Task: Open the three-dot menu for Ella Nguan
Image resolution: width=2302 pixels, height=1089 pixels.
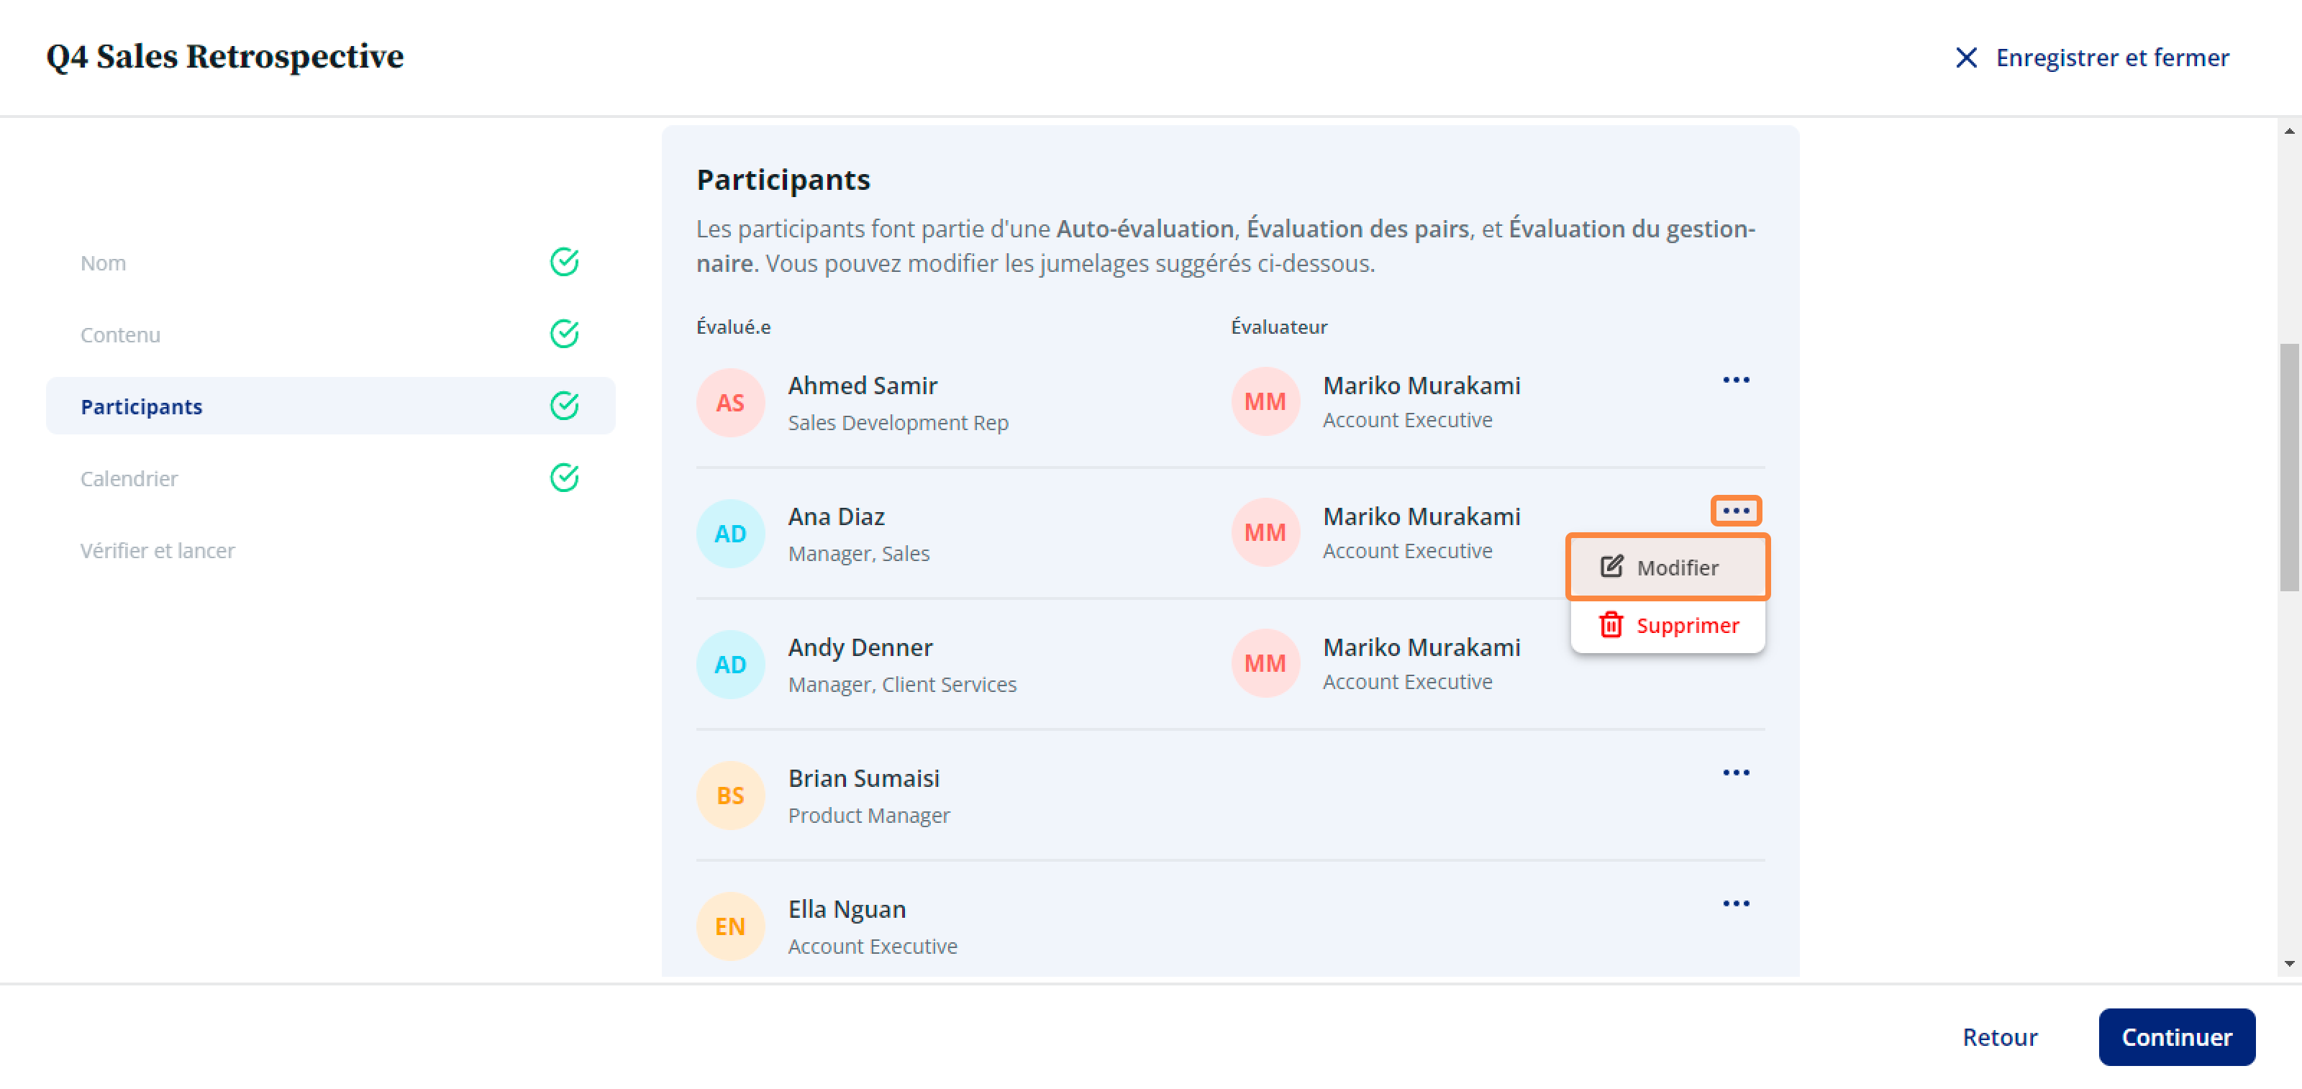Action: pyautogui.click(x=1735, y=904)
